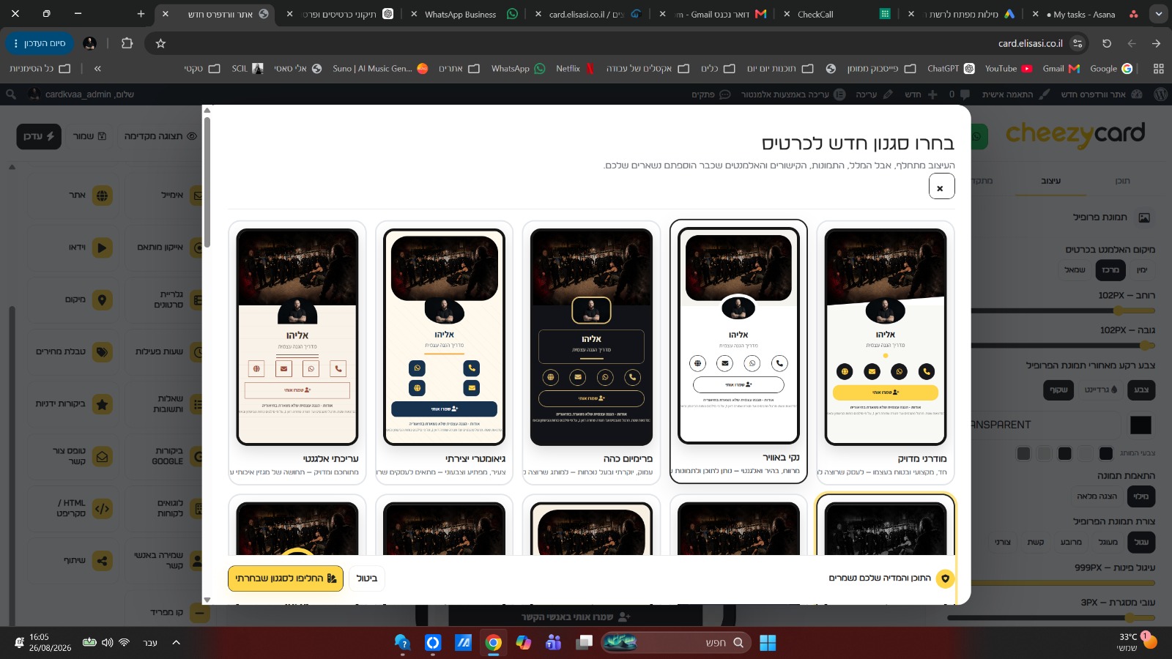Add the ביקורות ידניות reviews widget

(72, 403)
